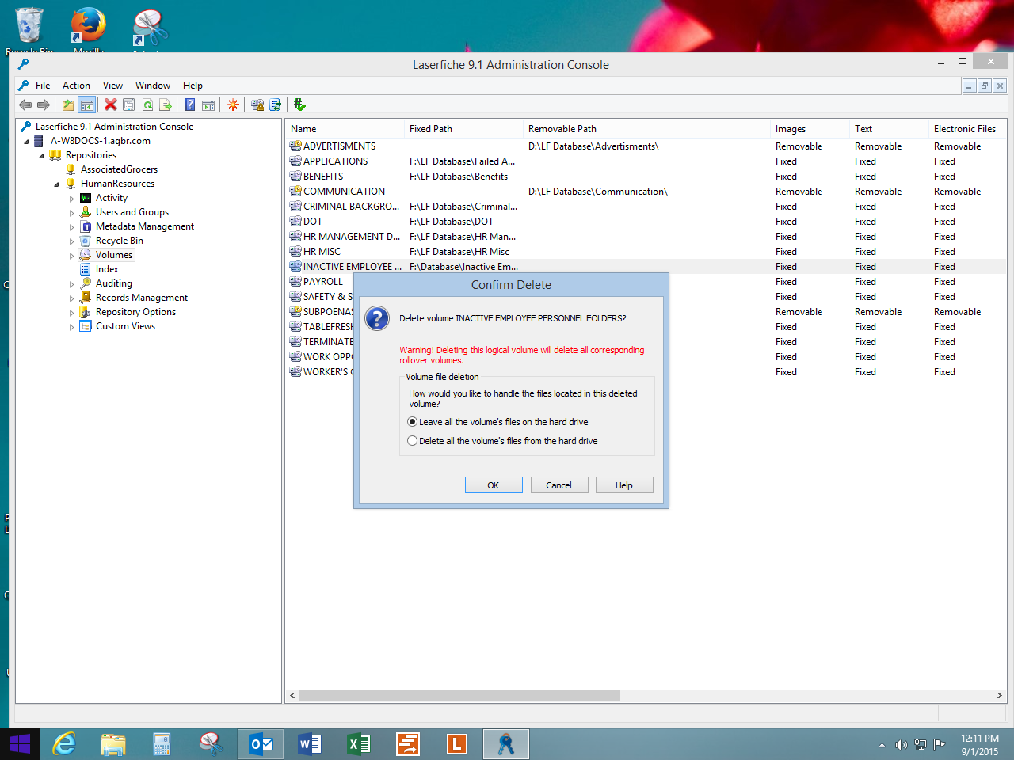This screenshot has height=760, width=1014.
Task: Click the Refresh toolbar icon
Action: [x=147, y=104]
